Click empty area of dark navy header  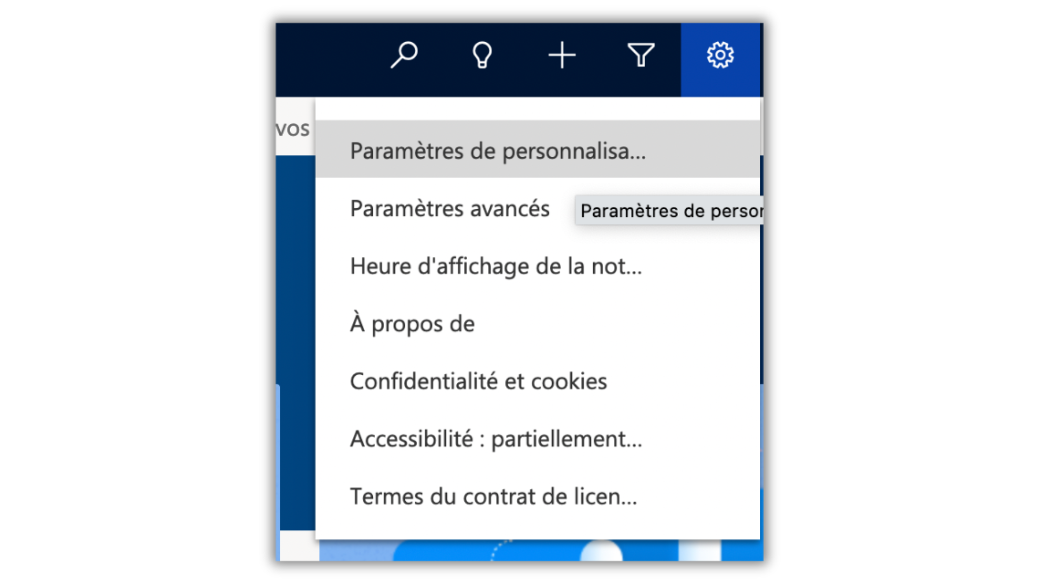[x=330, y=59]
